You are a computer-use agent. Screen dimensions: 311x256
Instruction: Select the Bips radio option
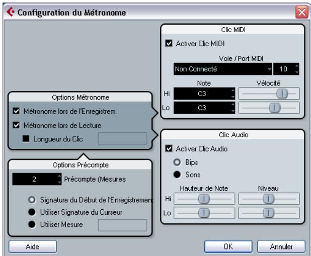pyautogui.click(x=177, y=162)
